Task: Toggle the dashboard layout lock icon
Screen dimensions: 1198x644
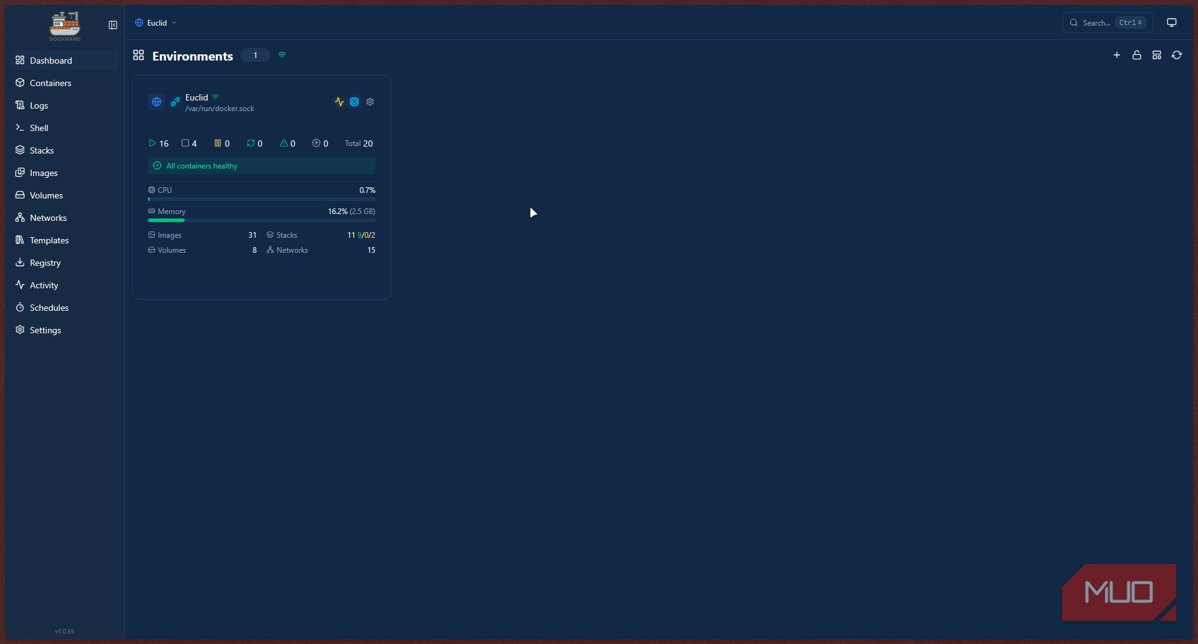Action: (x=1137, y=55)
